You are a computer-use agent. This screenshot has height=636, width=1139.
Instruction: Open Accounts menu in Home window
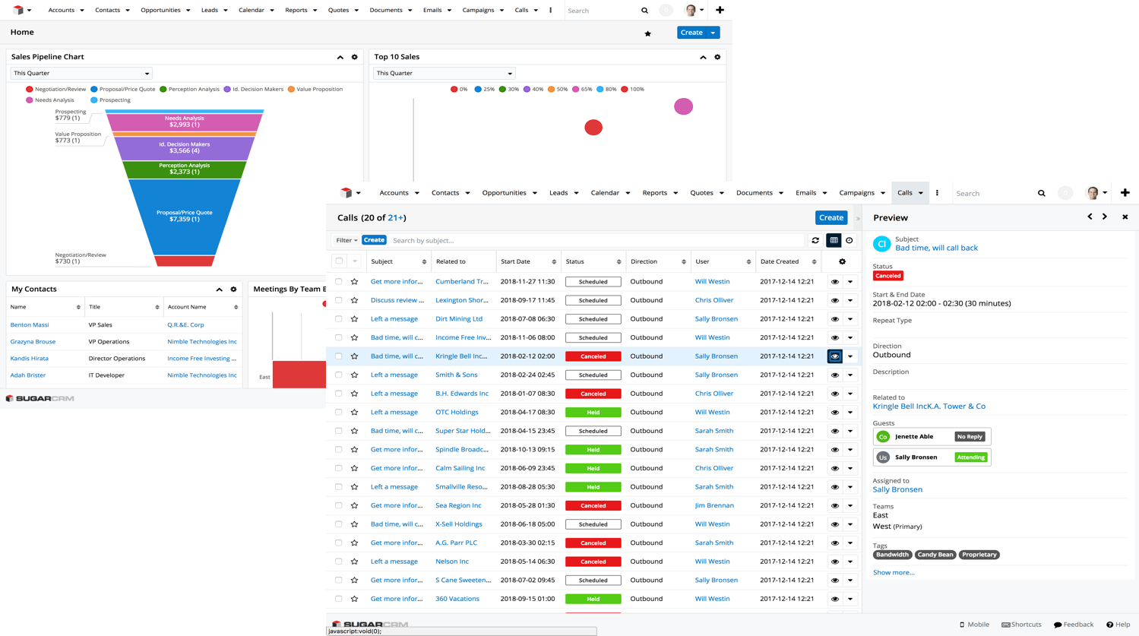(x=66, y=11)
